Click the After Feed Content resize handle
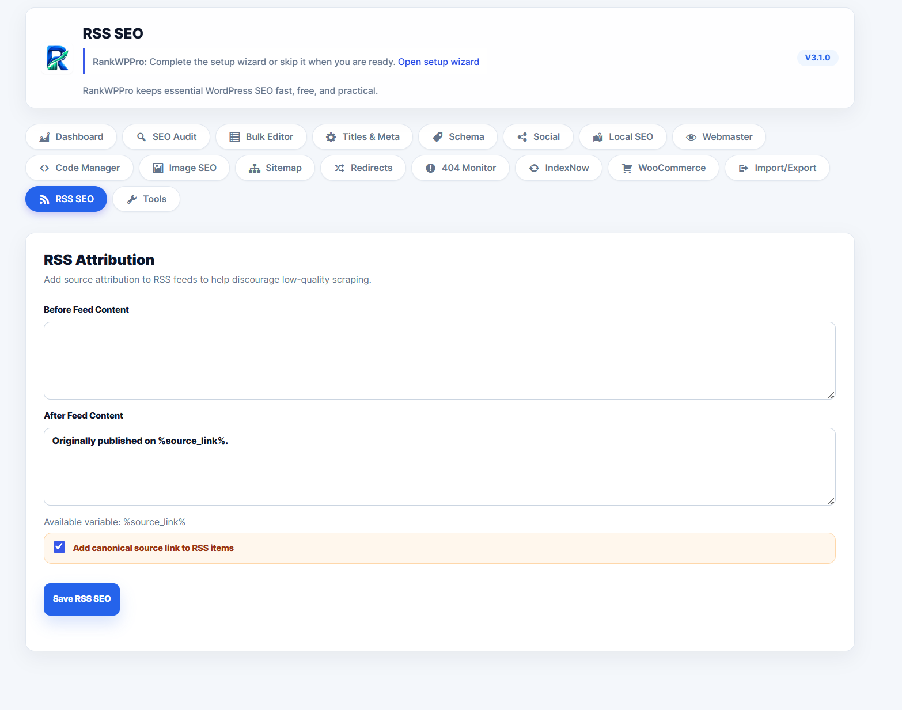 831,501
